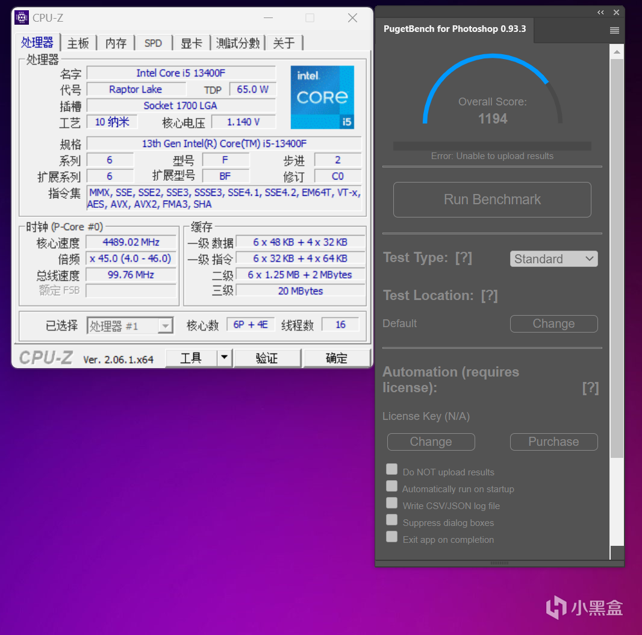The height and width of the screenshot is (635, 642).
Task: Click the 4489.02 MHz core speed value
Action: pyautogui.click(x=131, y=242)
